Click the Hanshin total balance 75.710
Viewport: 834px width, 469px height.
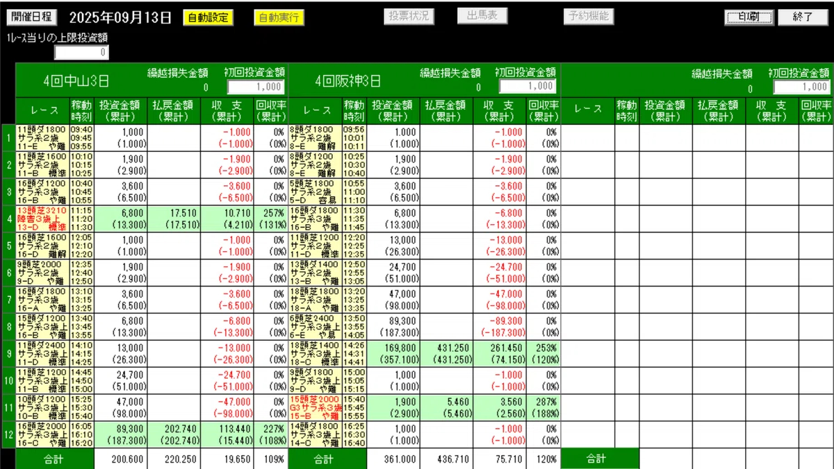(x=508, y=459)
